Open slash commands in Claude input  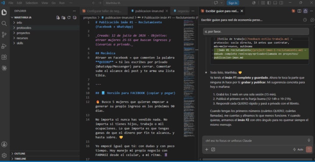click(213, 149)
